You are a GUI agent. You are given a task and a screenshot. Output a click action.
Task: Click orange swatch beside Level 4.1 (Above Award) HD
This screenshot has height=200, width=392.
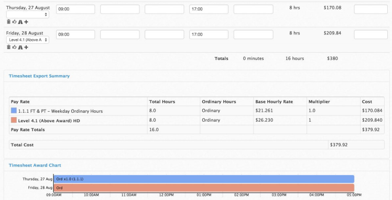14,120
